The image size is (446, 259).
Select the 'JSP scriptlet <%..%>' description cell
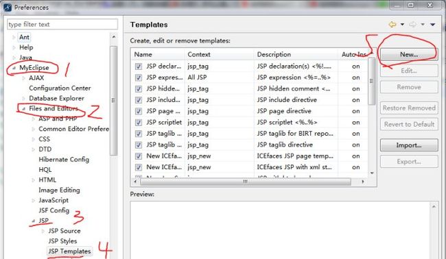point(287,123)
